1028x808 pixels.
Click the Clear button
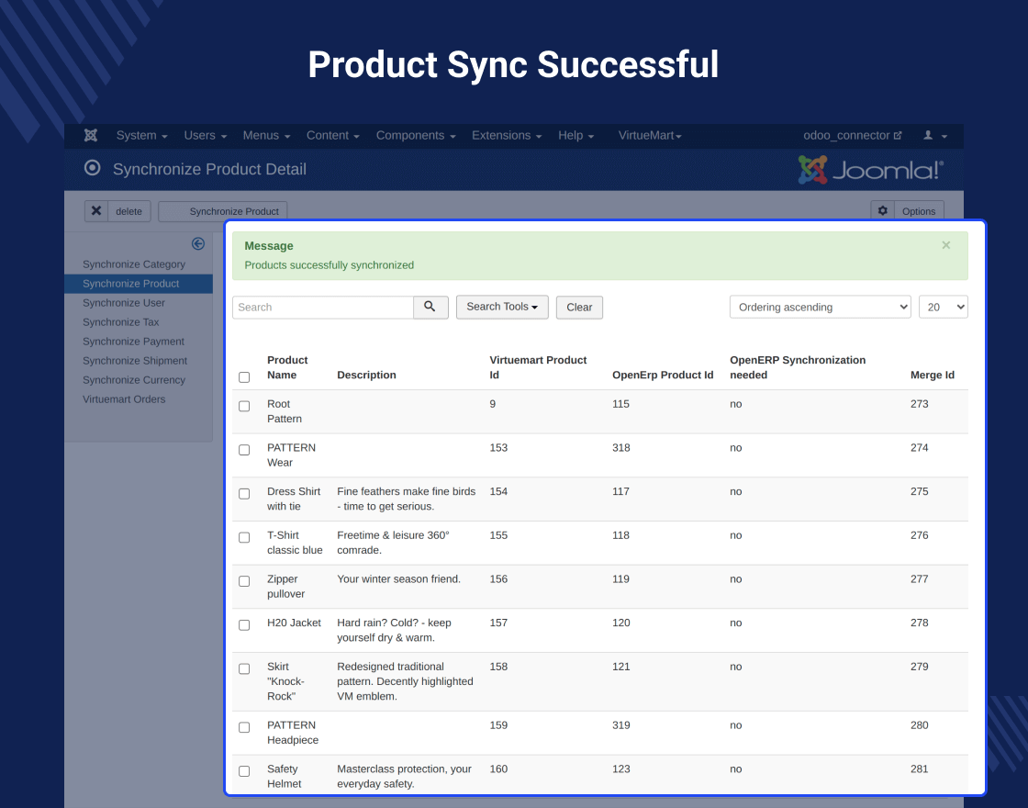579,308
